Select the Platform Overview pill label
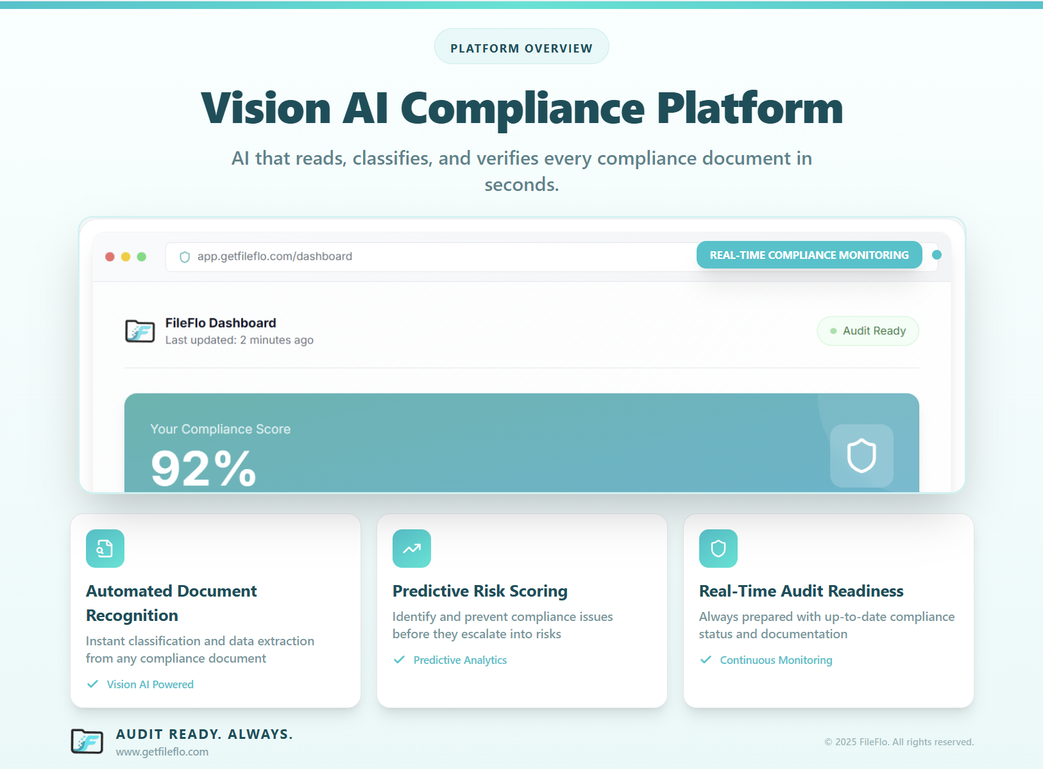This screenshot has height=769, width=1043. coord(521,49)
